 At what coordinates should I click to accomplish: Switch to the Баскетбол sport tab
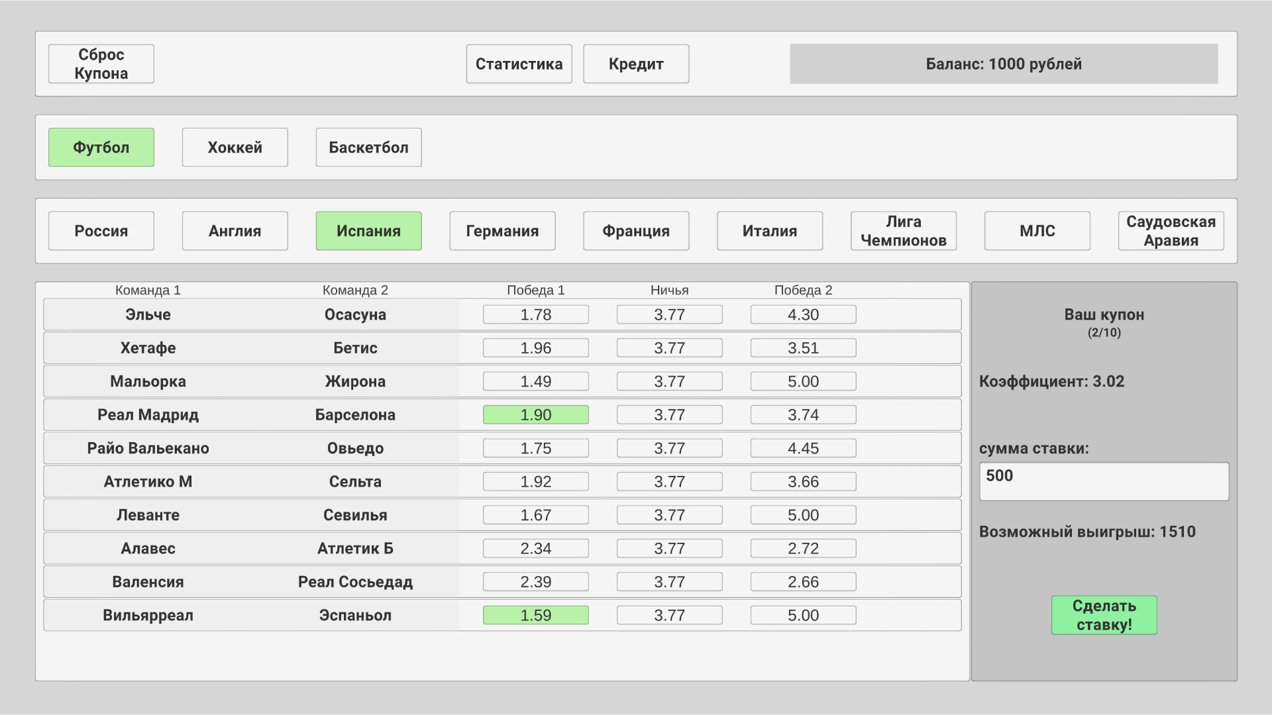368,147
